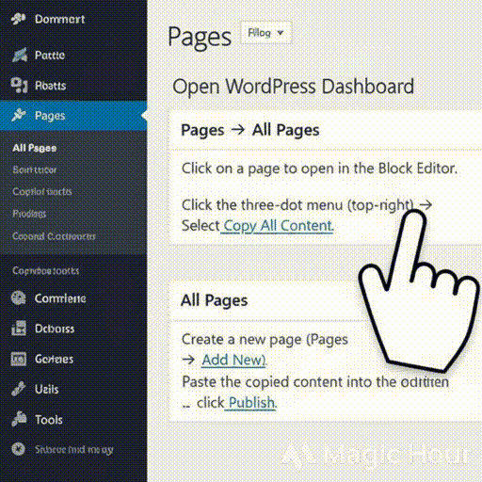482x482 pixels.
Task: Select the Prodıes submenu entry
Action: (29, 214)
